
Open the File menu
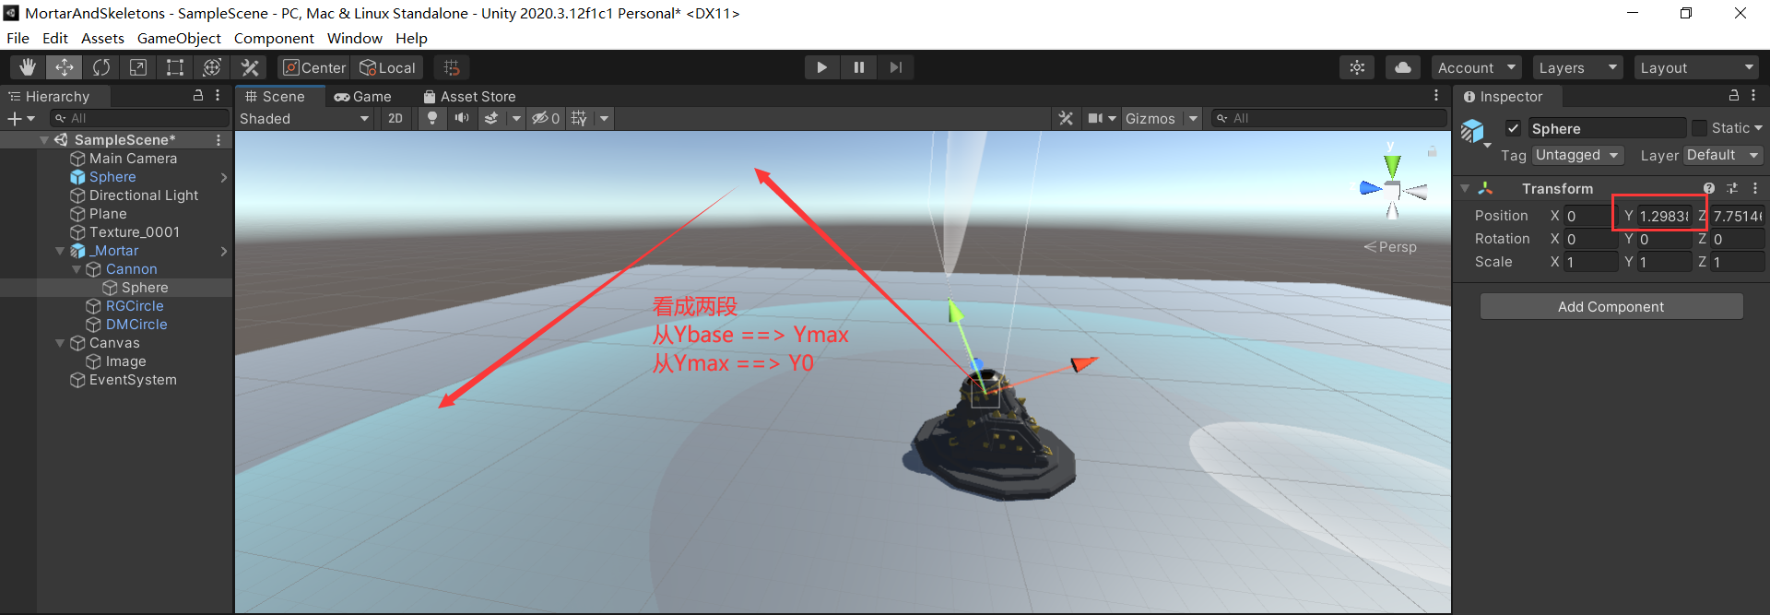tap(18, 38)
